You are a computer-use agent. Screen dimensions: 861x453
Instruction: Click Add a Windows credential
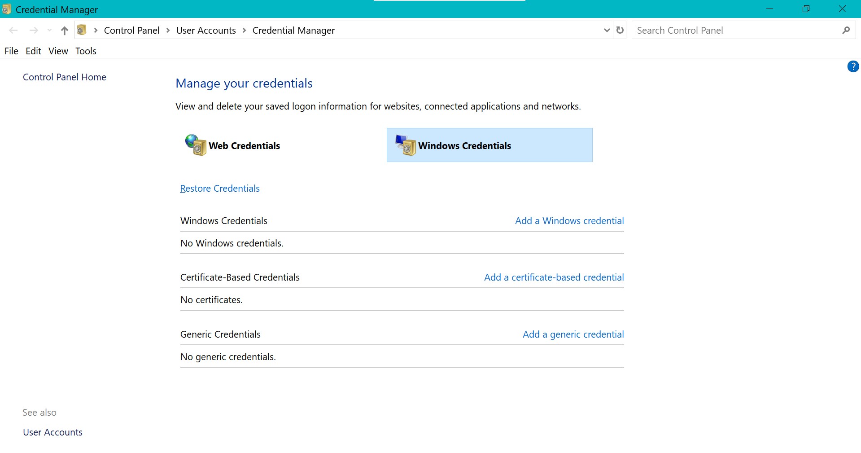pyautogui.click(x=569, y=221)
